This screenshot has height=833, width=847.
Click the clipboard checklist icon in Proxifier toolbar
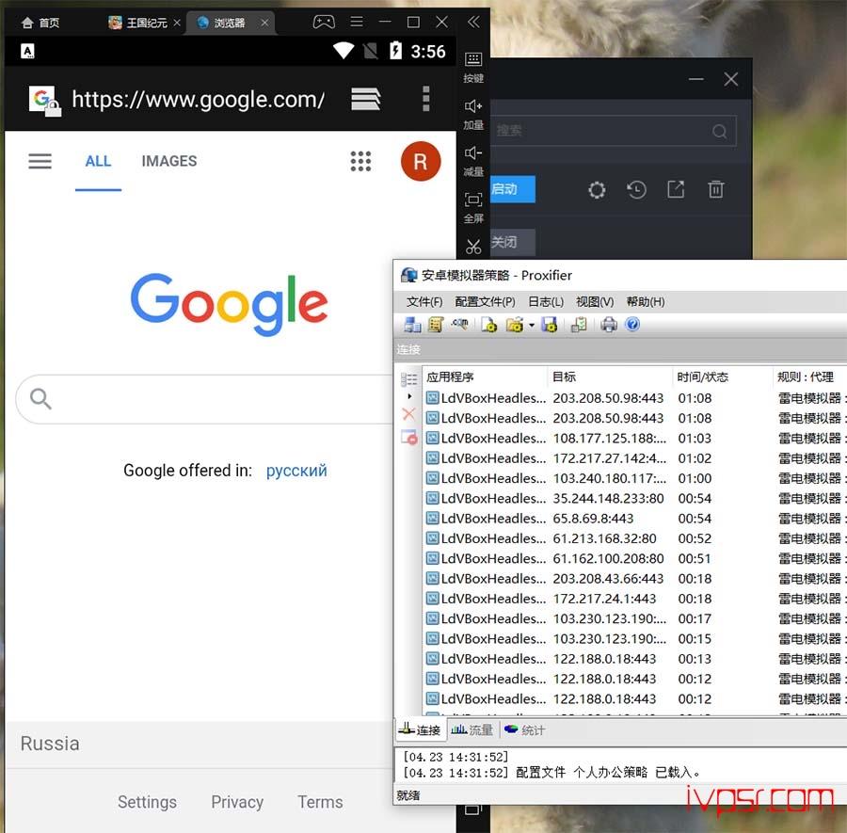coord(579,325)
